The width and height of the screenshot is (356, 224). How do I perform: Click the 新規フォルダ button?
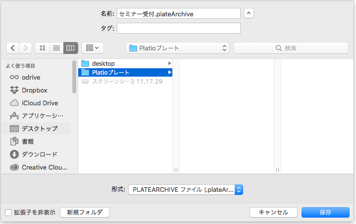(85, 212)
